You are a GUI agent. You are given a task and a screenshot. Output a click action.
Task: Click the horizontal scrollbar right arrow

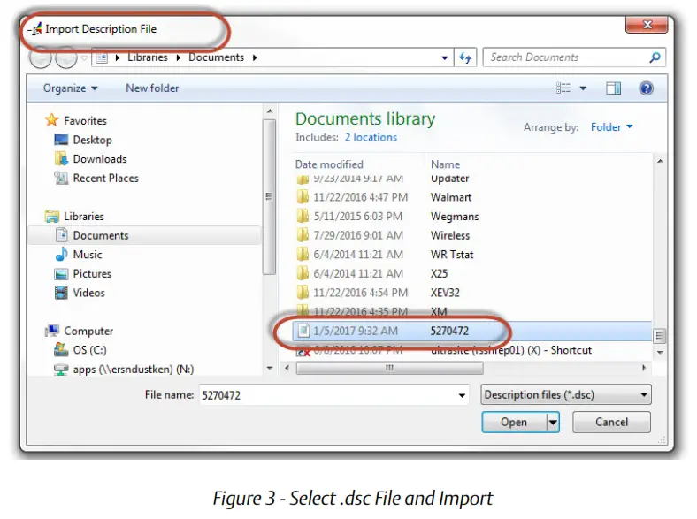644,368
